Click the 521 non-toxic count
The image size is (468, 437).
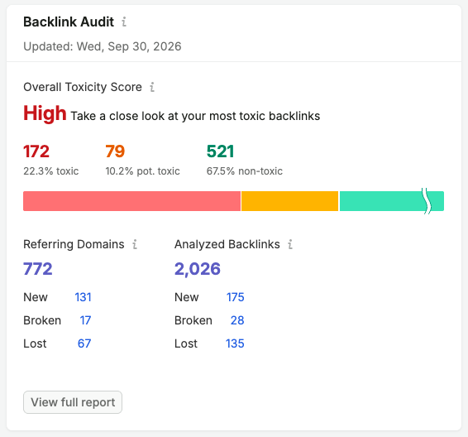(220, 151)
